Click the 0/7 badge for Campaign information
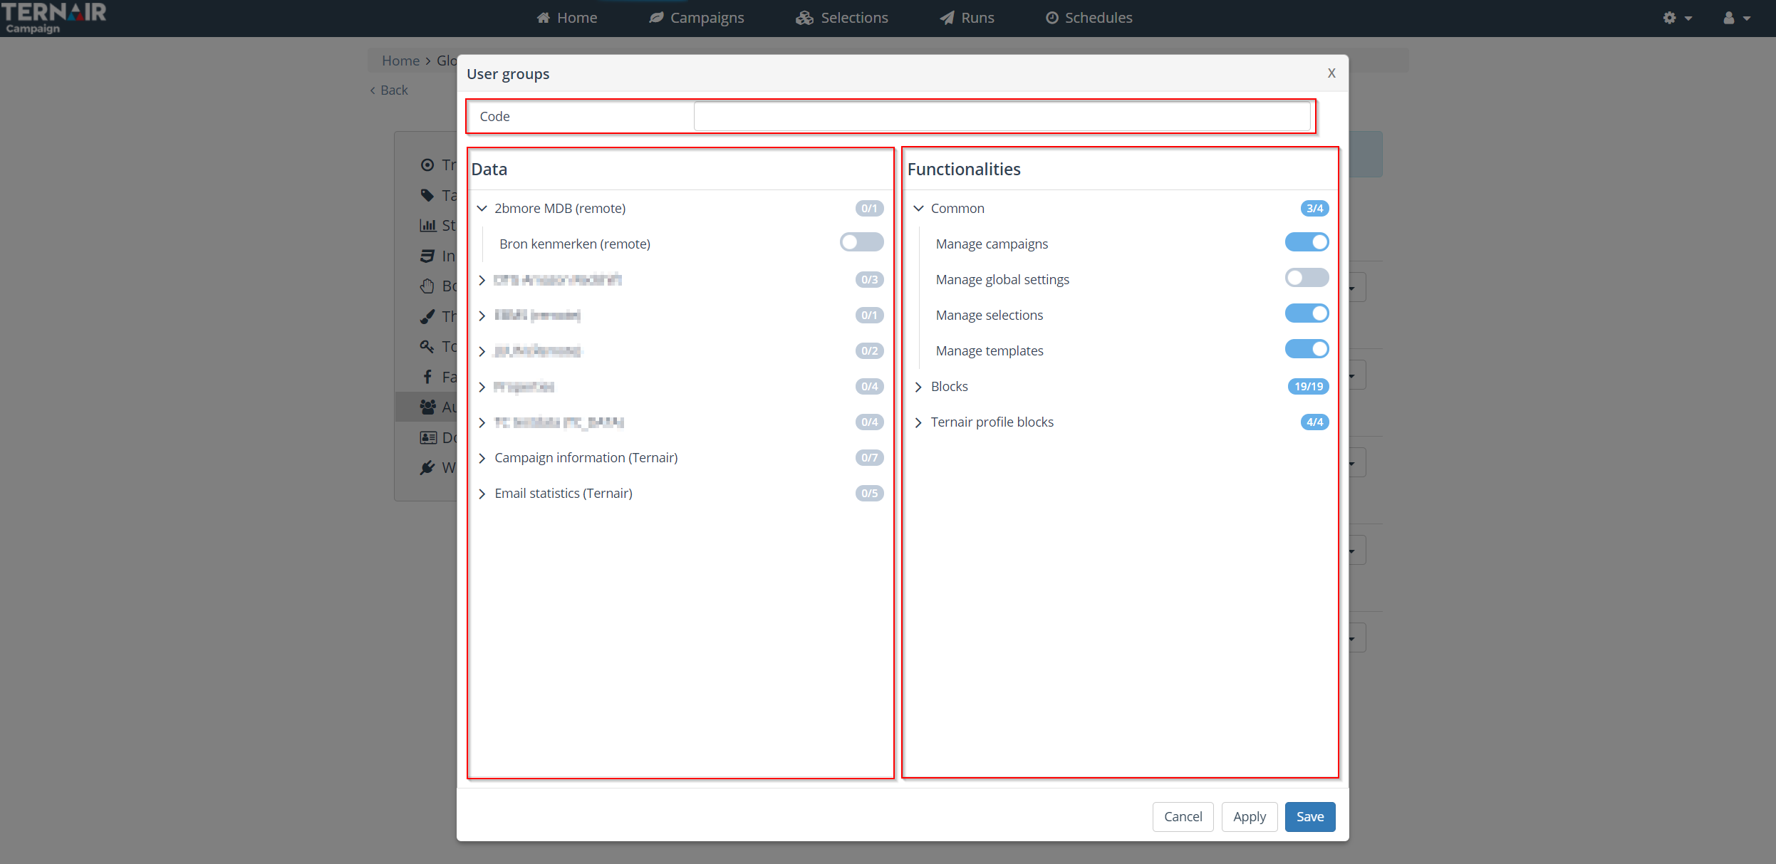 click(869, 458)
